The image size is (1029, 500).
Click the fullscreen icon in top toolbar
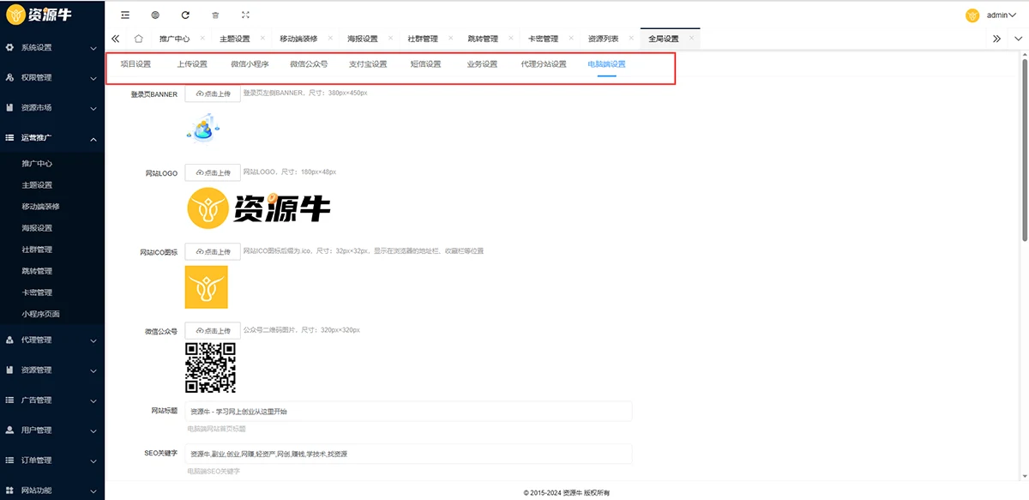tap(246, 15)
